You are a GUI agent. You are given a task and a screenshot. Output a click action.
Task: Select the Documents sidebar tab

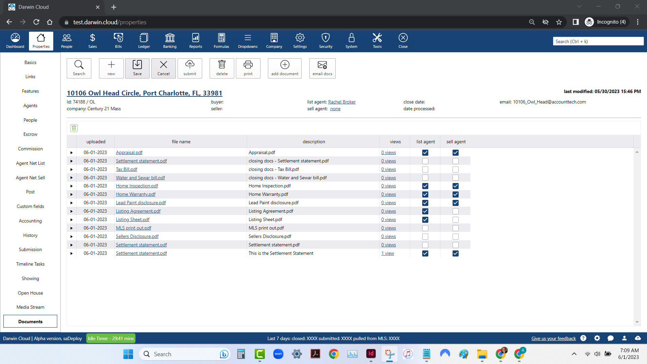(x=30, y=321)
